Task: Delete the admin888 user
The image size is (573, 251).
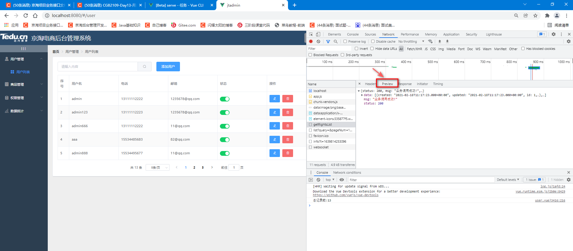Action: point(288,153)
